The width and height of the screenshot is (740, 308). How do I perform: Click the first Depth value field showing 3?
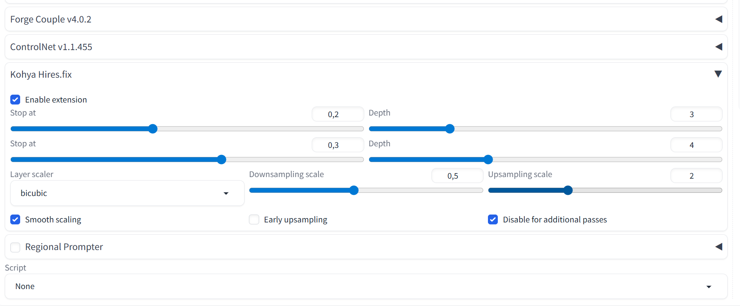pos(696,114)
